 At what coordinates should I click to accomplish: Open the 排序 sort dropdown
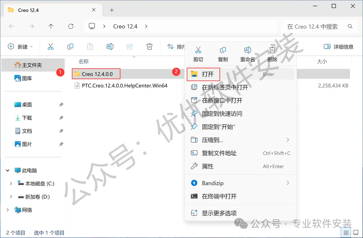pyautogui.click(x=176, y=47)
